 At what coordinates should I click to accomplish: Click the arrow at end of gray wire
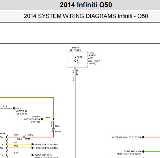33,155
